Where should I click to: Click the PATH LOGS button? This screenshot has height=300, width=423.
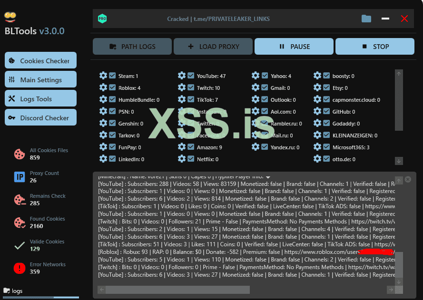tap(132, 47)
